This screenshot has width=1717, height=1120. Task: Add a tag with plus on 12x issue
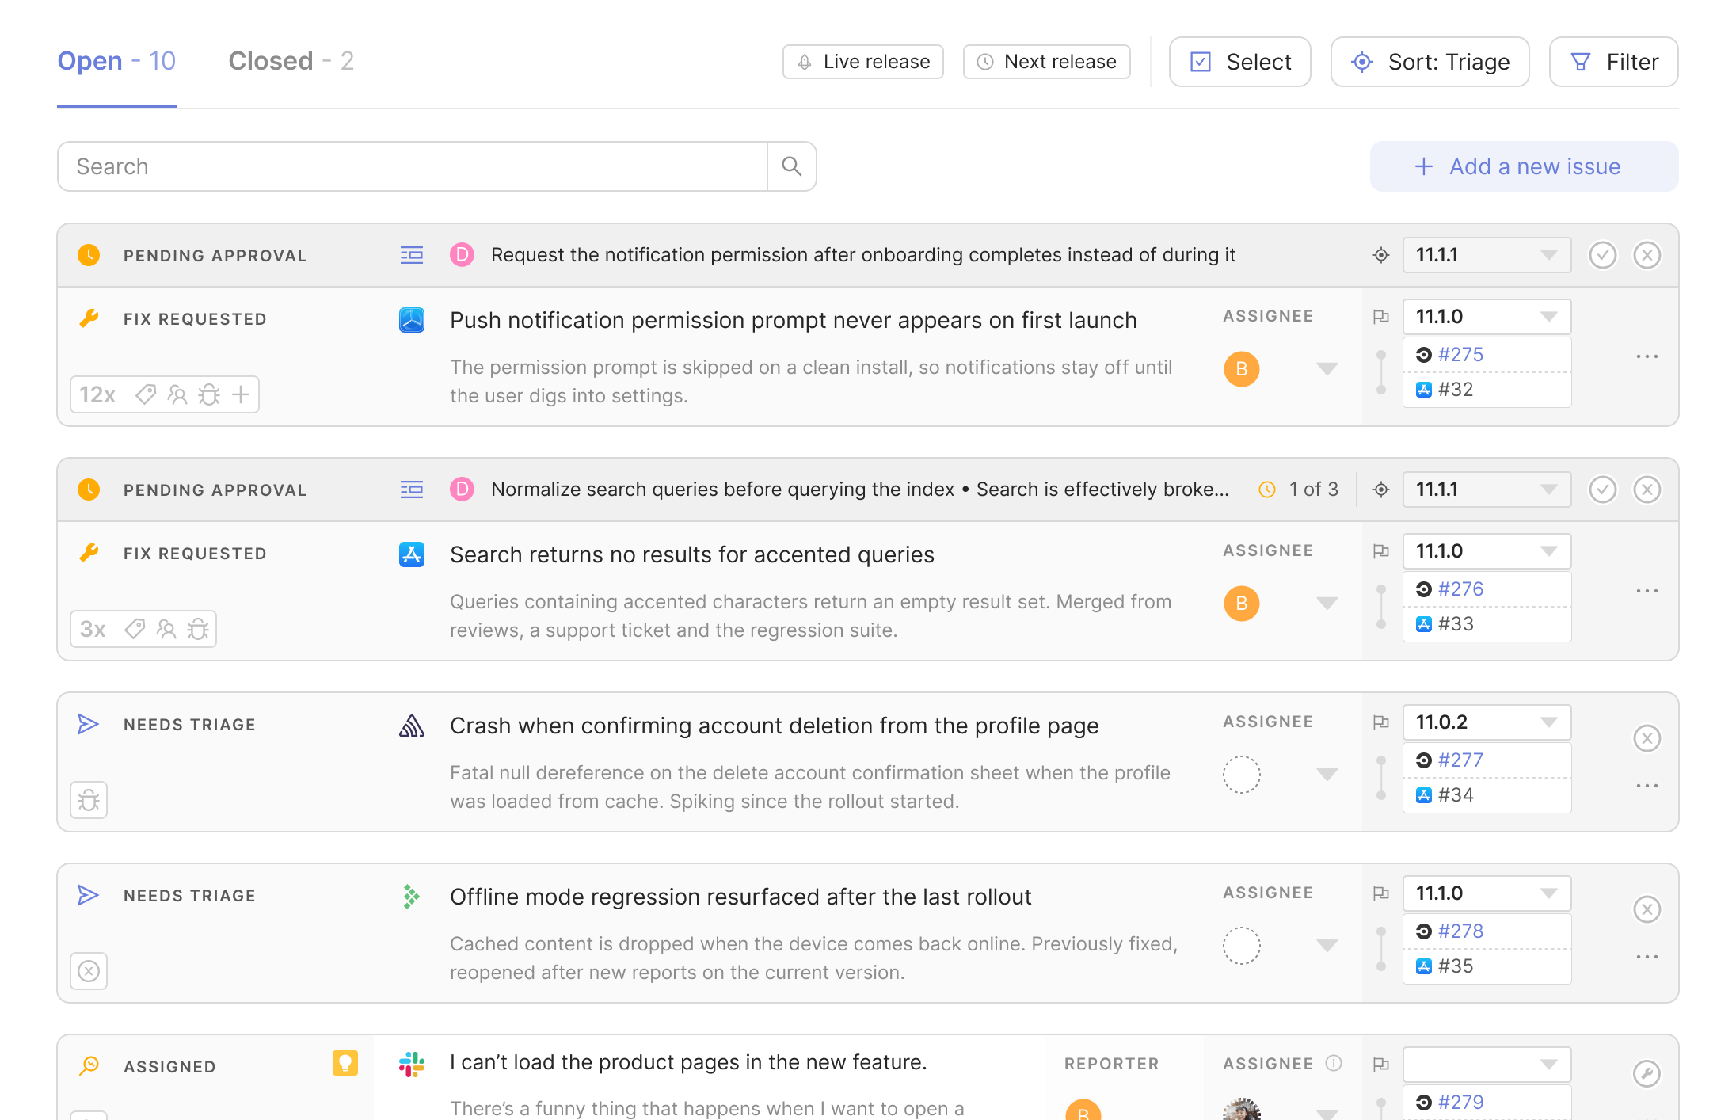pos(241,394)
